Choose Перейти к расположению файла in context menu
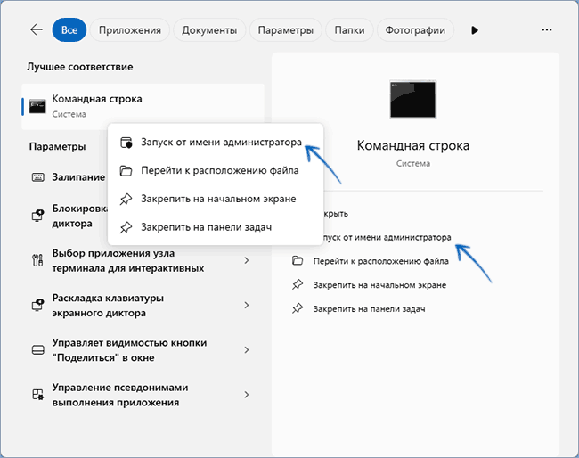Screen dimensions: 579x458 coord(216,171)
